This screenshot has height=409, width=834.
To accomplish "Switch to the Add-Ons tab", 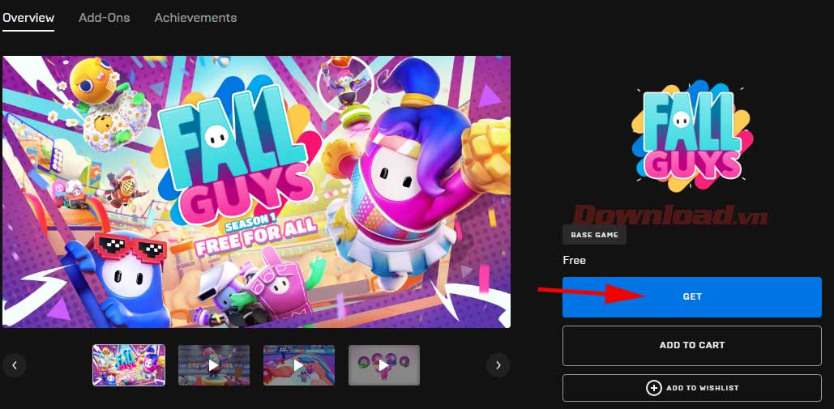I will click(105, 18).
